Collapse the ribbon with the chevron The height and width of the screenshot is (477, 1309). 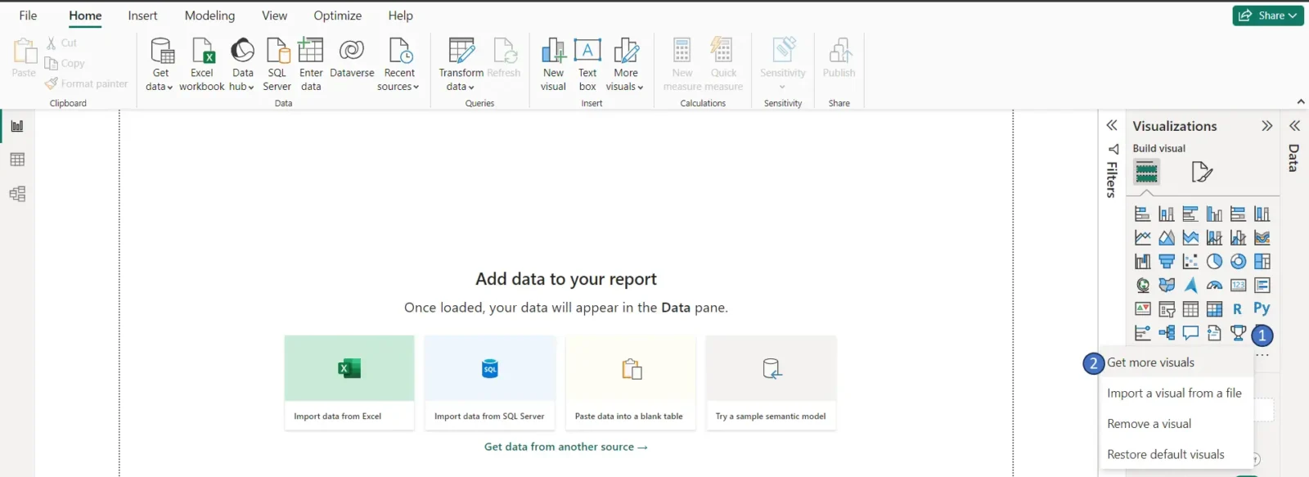tap(1301, 102)
